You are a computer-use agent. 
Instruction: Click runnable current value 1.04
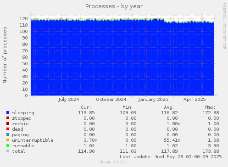[x=89, y=146]
